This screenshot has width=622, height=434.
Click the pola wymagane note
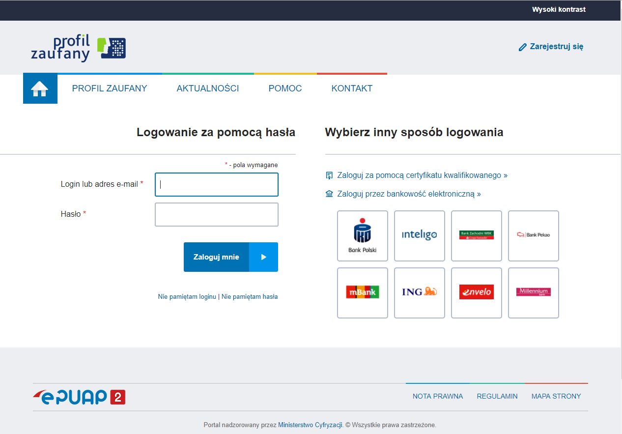252,165
